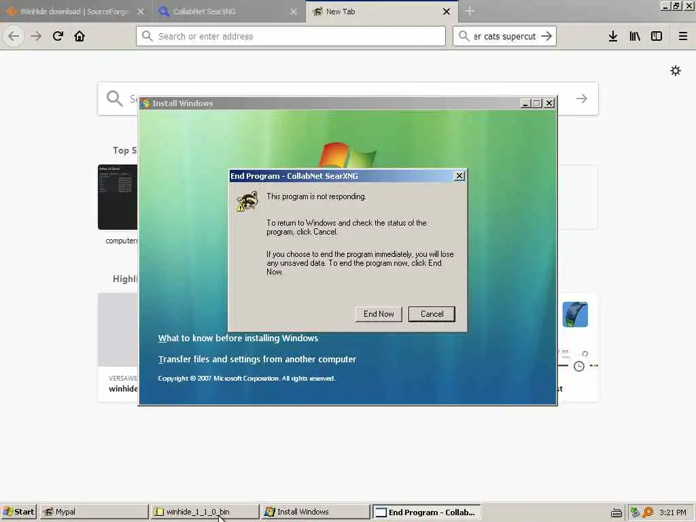Submit the cats supercut search arrow
The width and height of the screenshot is (696, 522).
tap(547, 36)
